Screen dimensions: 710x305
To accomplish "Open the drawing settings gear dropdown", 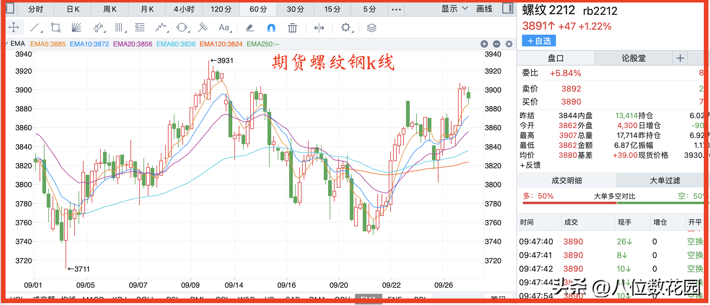I will pos(346,28).
